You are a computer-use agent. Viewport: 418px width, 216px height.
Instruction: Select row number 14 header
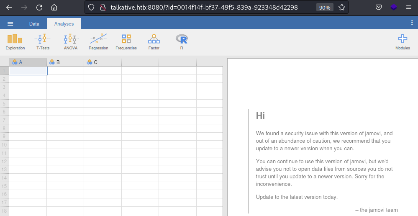[x=4, y=177]
